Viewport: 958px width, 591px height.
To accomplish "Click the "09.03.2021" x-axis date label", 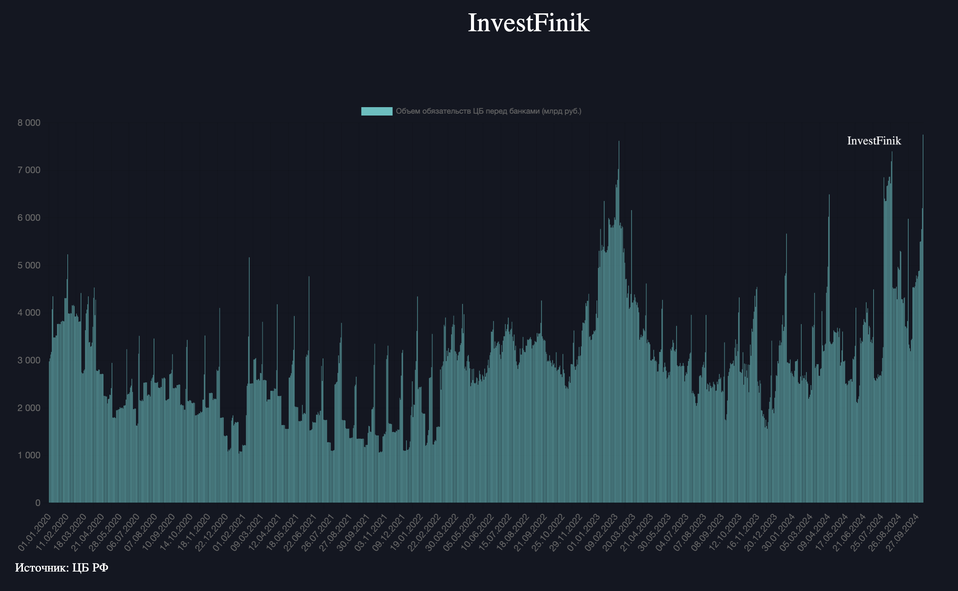I will [247, 532].
